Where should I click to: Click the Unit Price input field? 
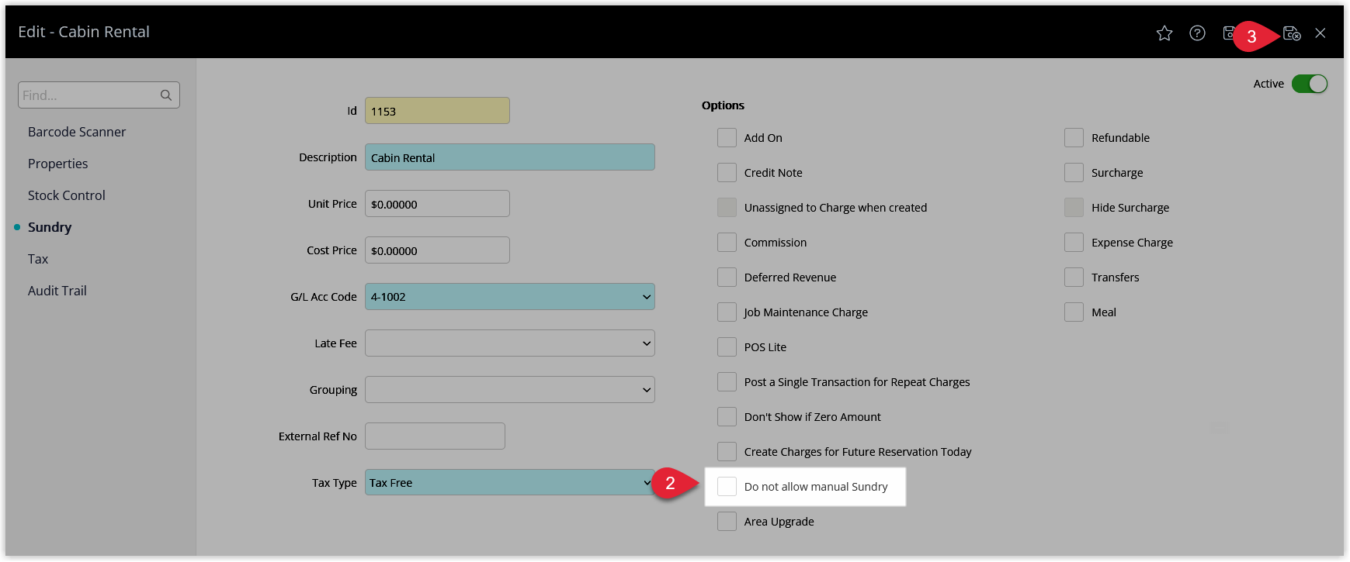click(437, 204)
